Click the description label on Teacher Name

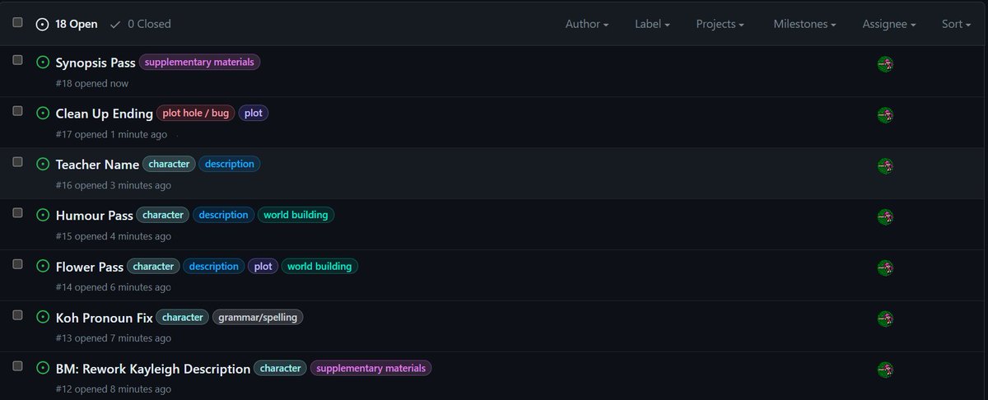click(x=230, y=165)
